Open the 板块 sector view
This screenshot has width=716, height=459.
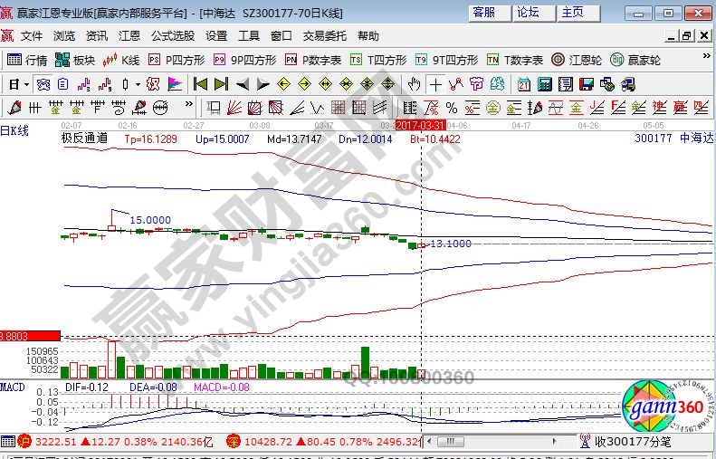[75, 60]
